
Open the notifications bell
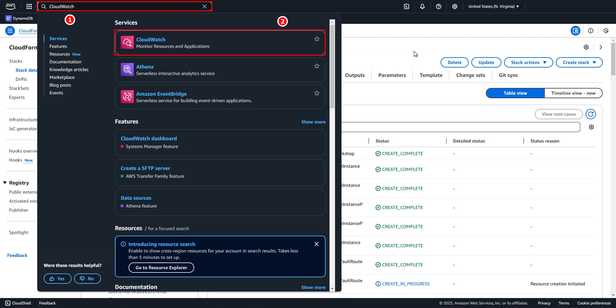422,6
